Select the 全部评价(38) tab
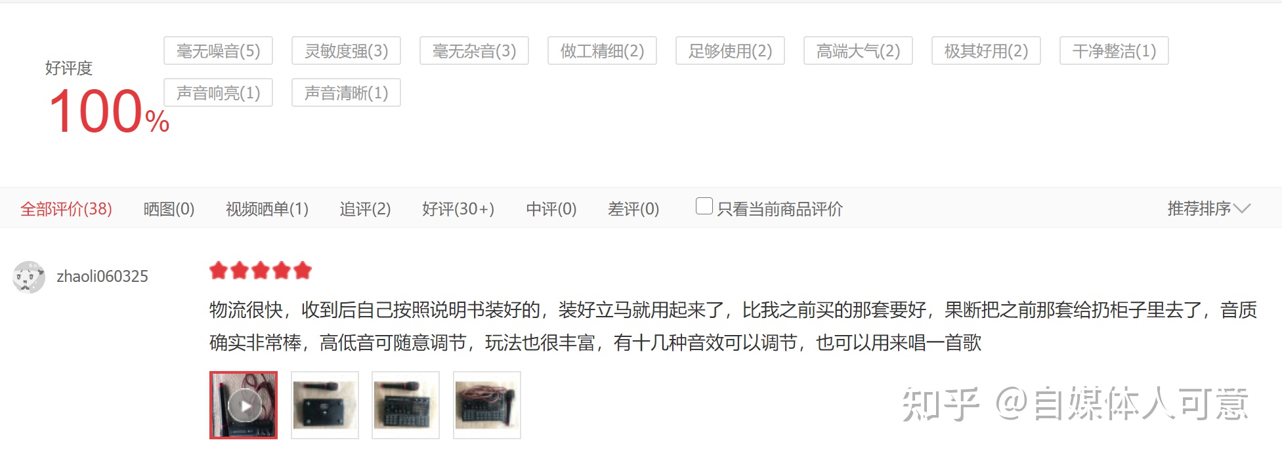1282x455 pixels. (x=66, y=209)
